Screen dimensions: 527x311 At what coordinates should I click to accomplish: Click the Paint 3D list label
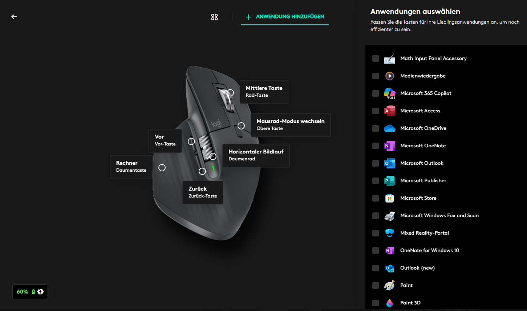(410, 303)
